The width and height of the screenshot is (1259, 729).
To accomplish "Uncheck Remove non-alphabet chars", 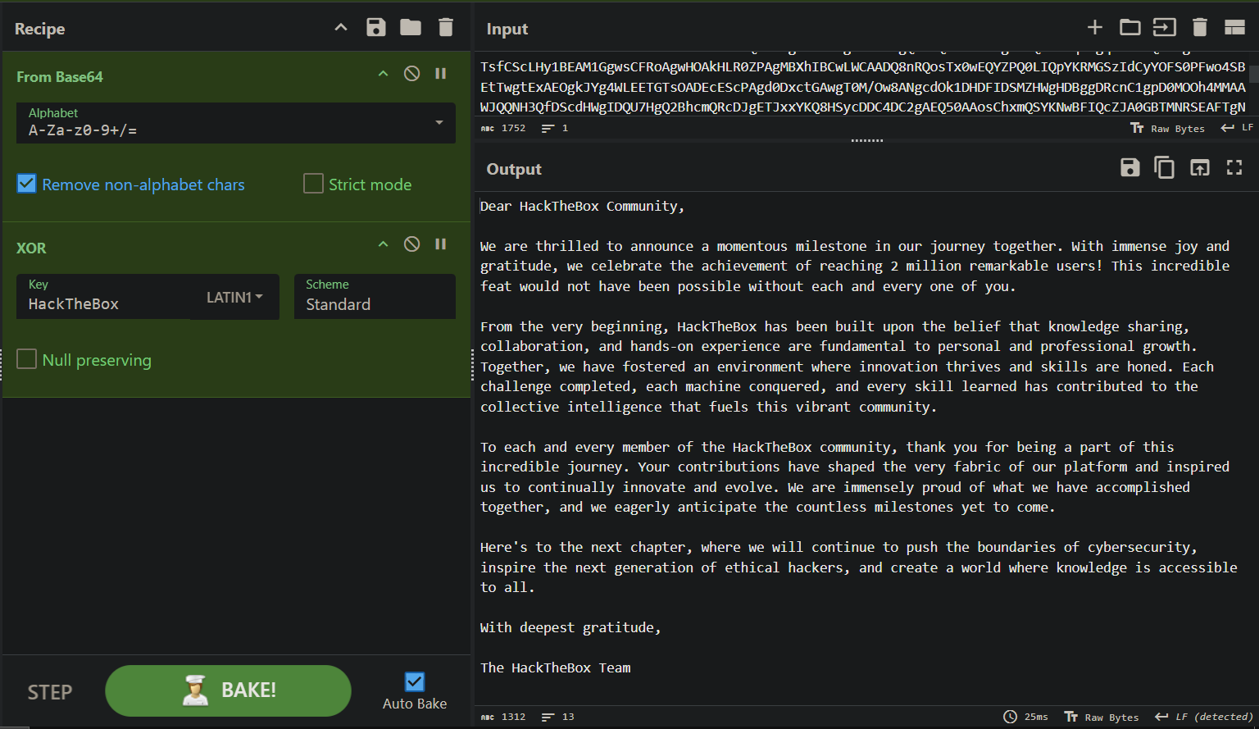I will click(x=27, y=184).
